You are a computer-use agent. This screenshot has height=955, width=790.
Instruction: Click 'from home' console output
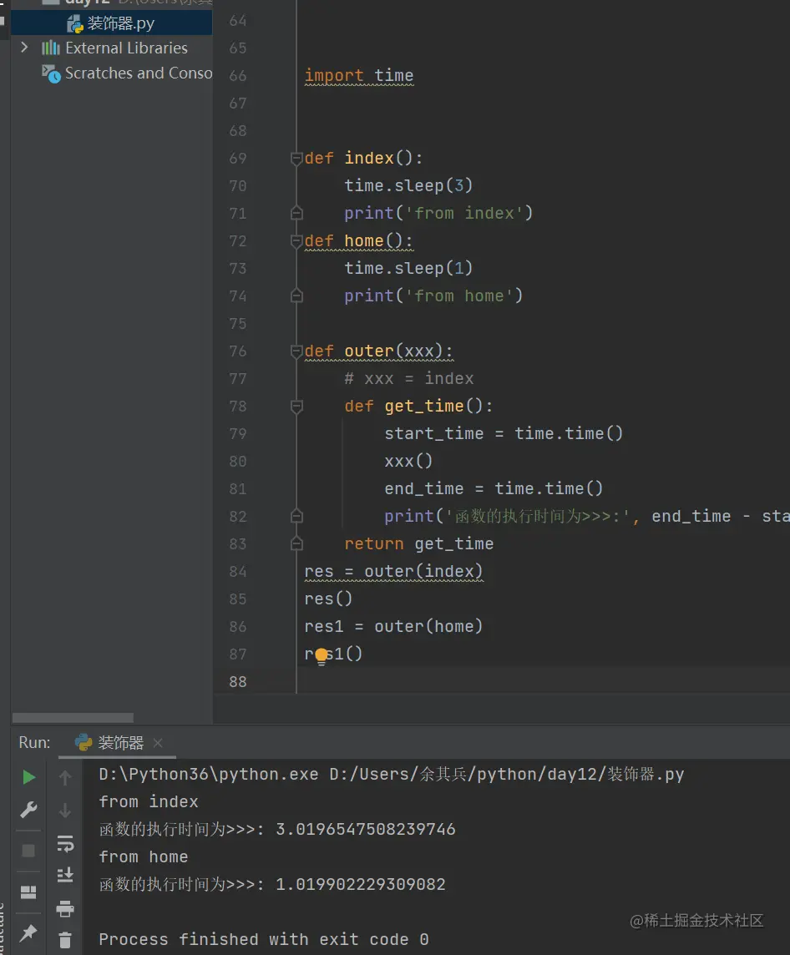tap(144, 857)
